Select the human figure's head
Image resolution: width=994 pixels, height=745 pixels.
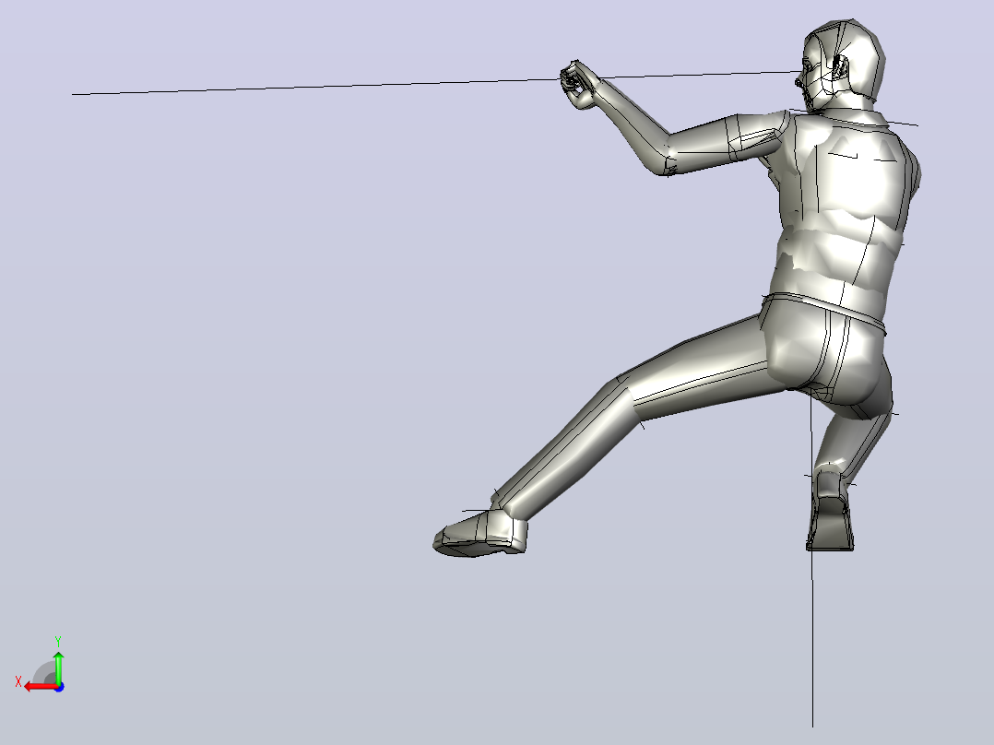click(842, 65)
